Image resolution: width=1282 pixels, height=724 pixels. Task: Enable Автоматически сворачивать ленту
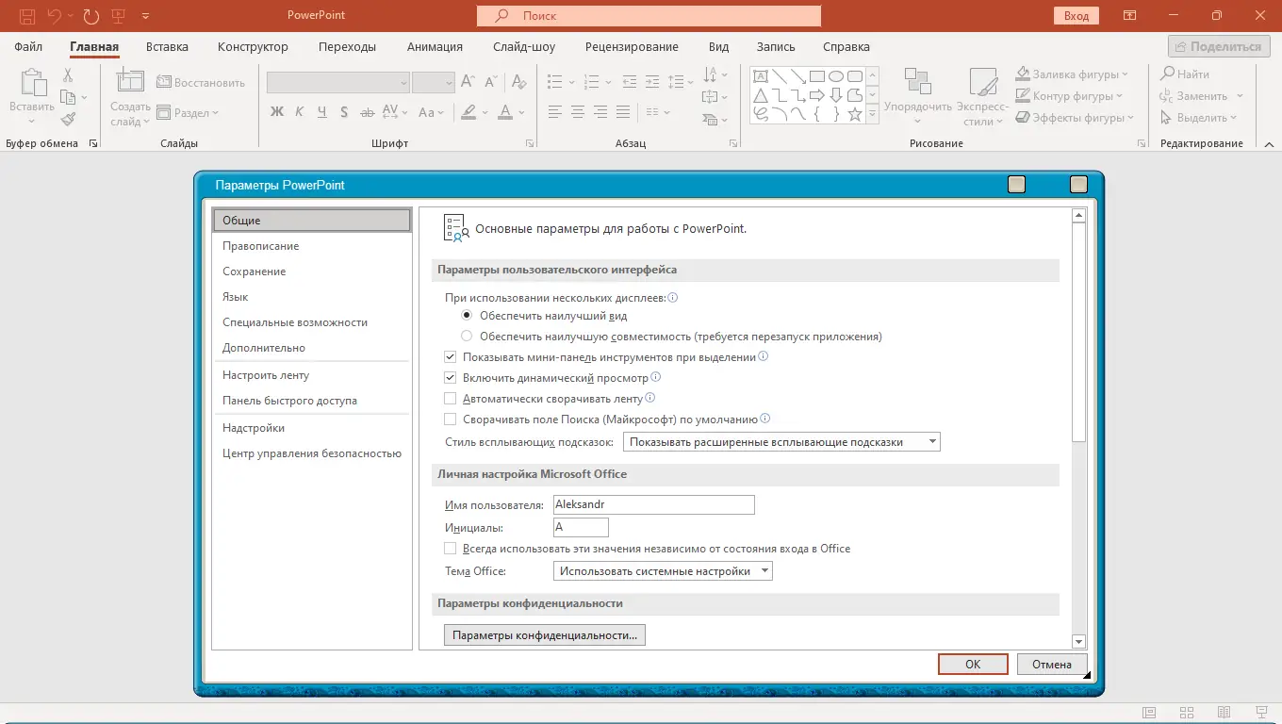tap(451, 397)
